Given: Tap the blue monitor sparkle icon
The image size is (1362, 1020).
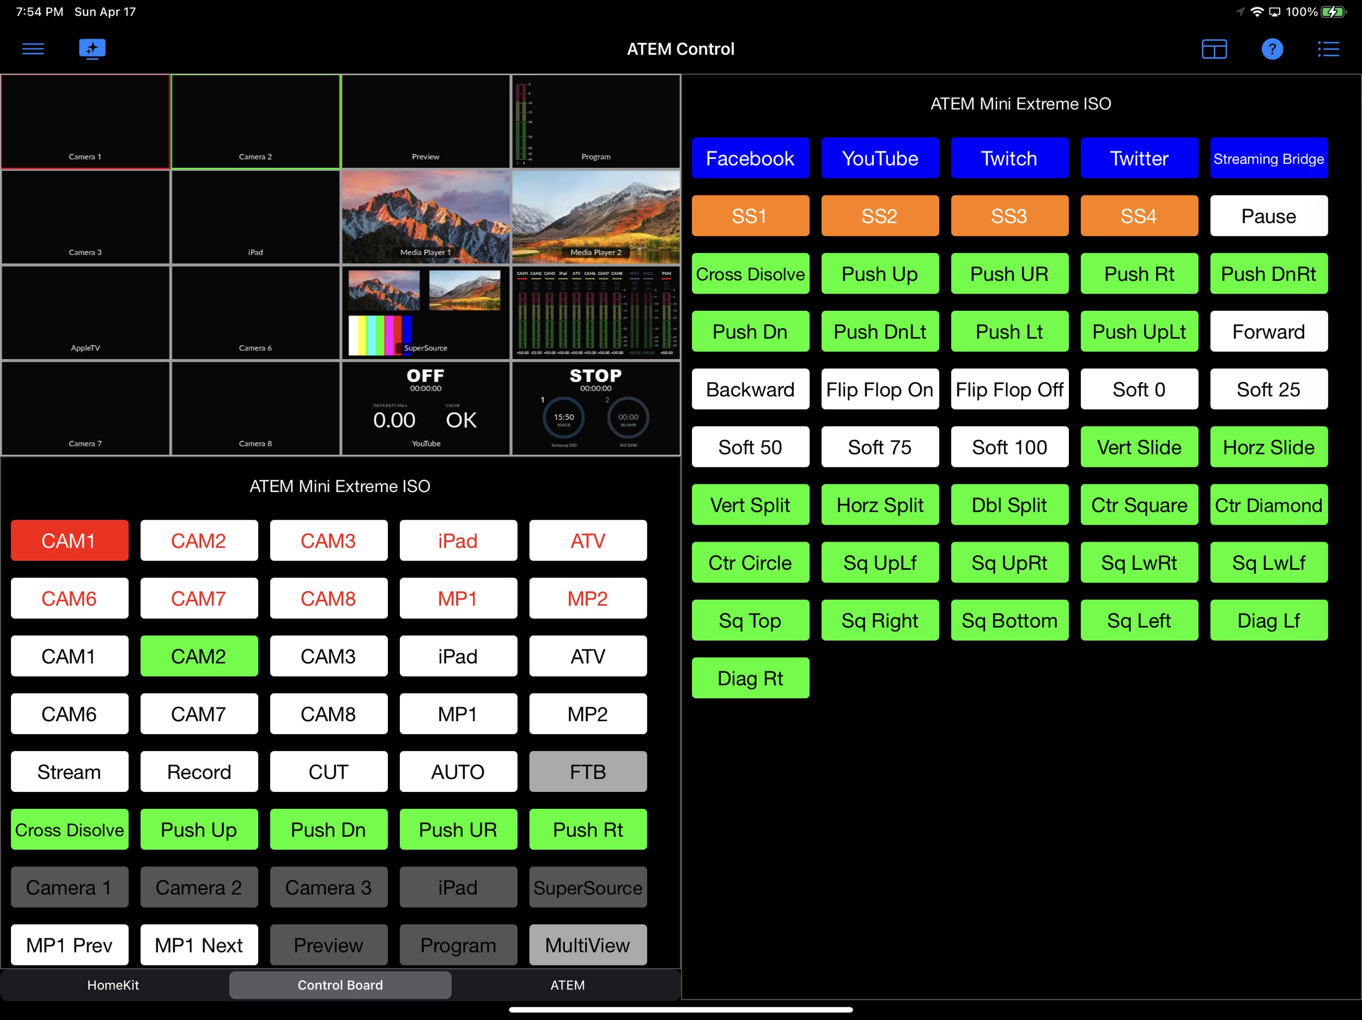Looking at the screenshot, I should click(x=93, y=48).
